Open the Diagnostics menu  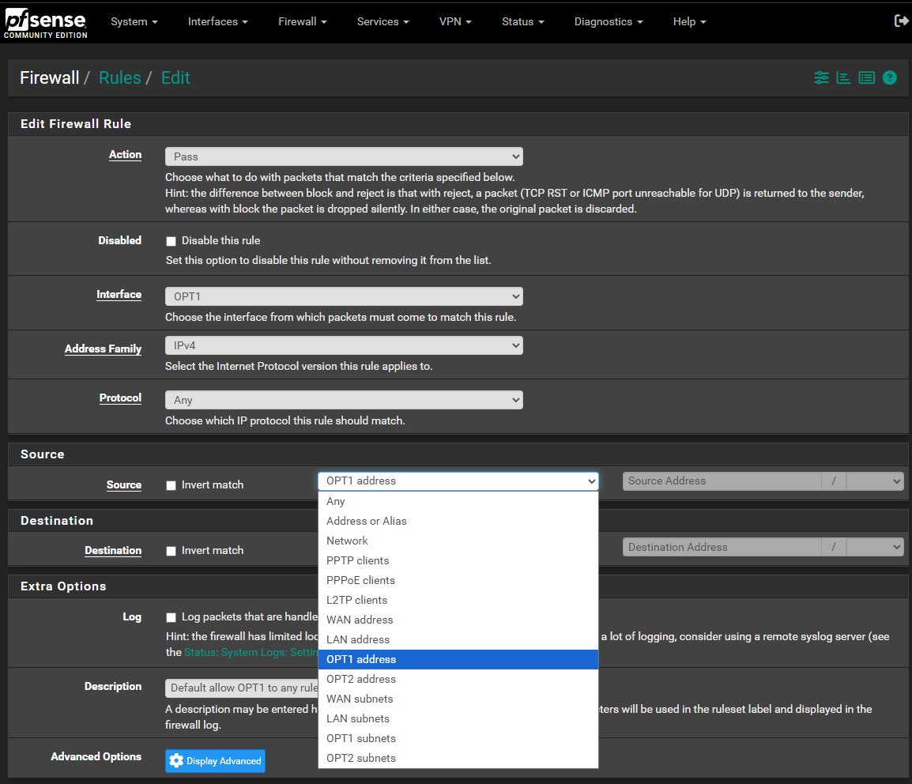pos(608,21)
